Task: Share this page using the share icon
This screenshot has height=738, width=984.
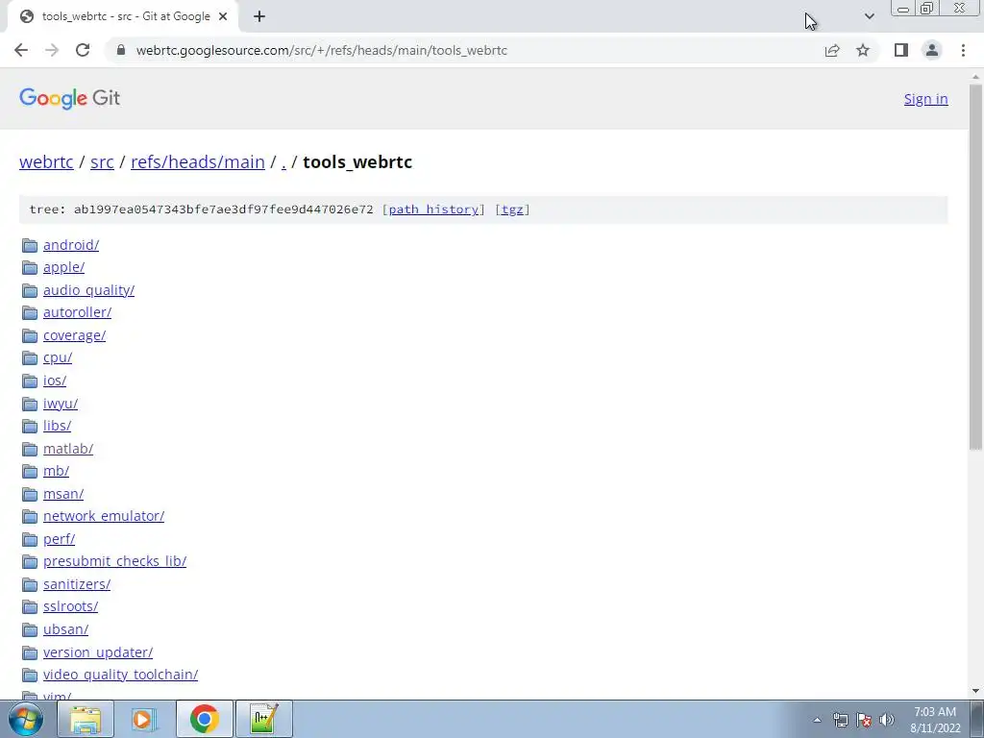Action: coord(832,50)
